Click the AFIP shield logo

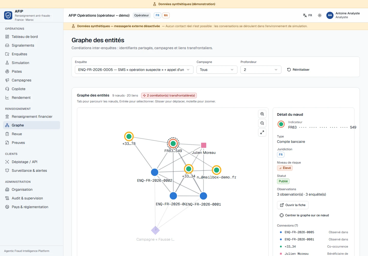[8, 15]
